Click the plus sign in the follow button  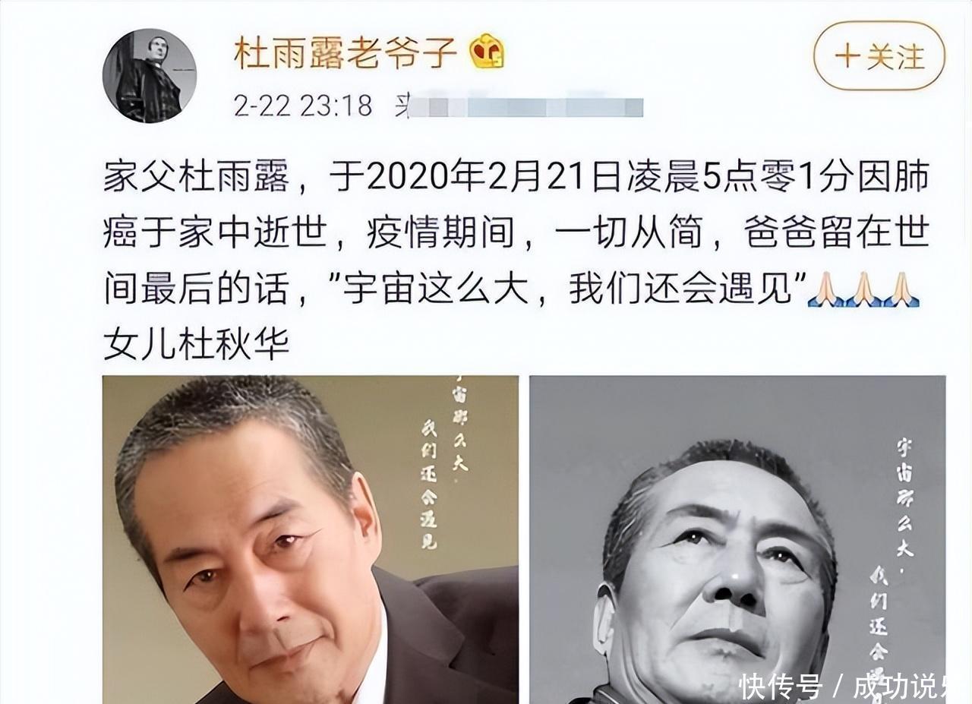coord(847,57)
